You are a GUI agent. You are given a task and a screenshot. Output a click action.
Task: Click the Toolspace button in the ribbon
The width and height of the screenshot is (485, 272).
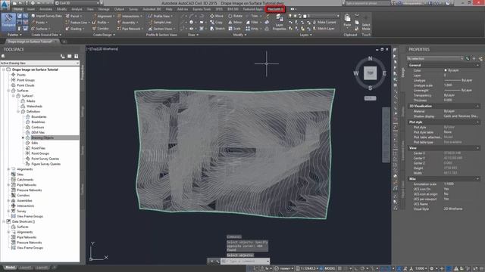[x=8, y=22]
